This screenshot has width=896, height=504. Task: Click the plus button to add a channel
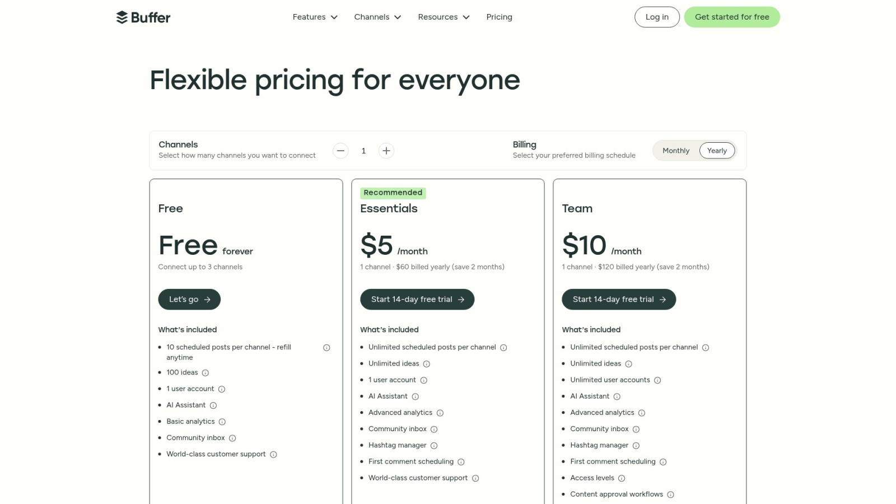(386, 151)
